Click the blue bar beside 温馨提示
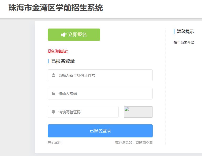Screen dimensions: 202x156 pos(174,31)
